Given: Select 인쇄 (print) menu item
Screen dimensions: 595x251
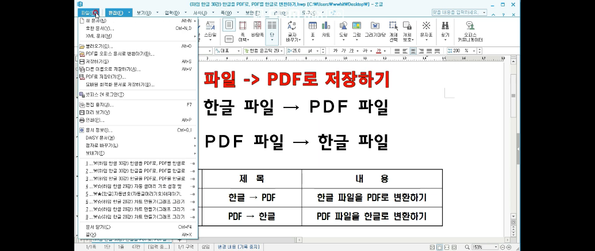Looking at the screenshot, I should [x=95, y=120].
